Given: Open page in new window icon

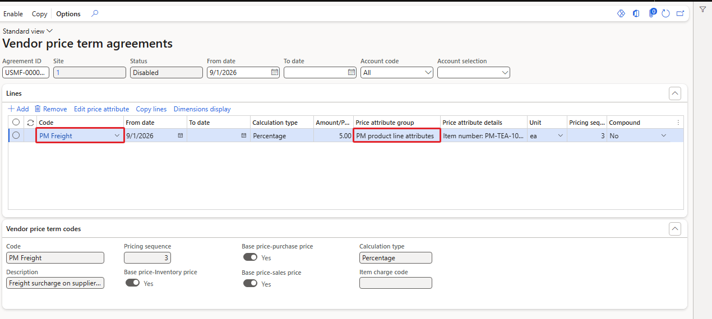Looking at the screenshot, I should click(x=680, y=13).
